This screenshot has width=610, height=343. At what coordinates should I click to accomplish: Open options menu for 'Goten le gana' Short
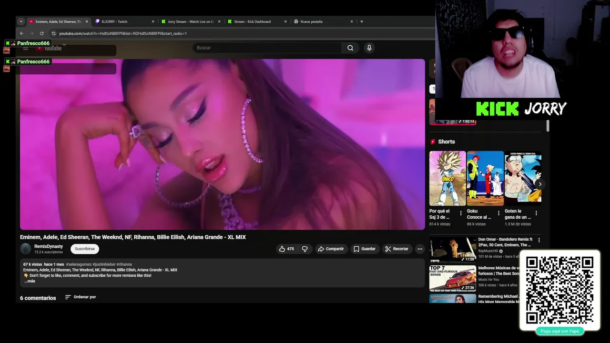tap(536, 213)
